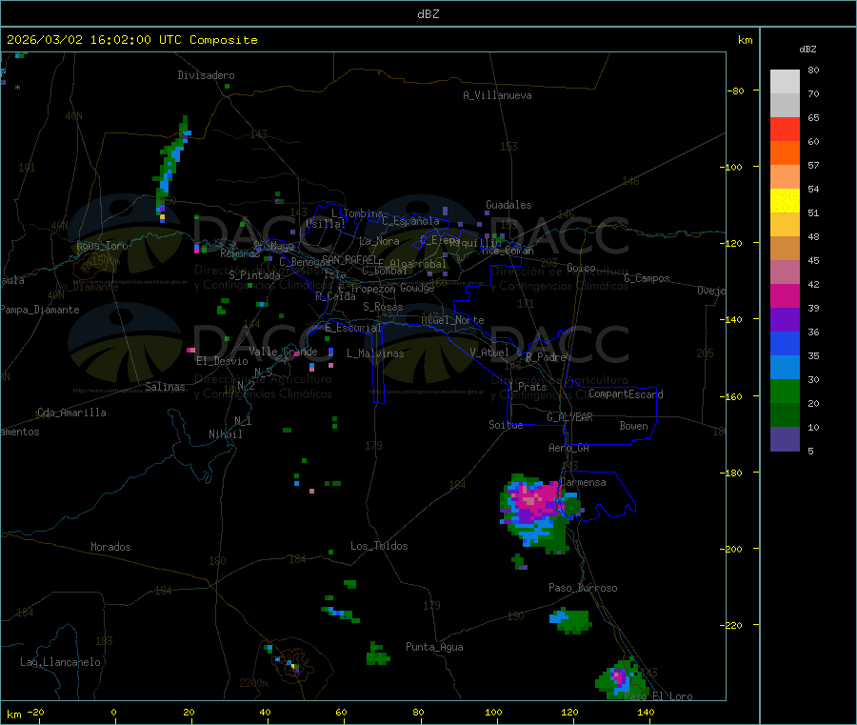Click the Nihuil map label

point(225,434)
